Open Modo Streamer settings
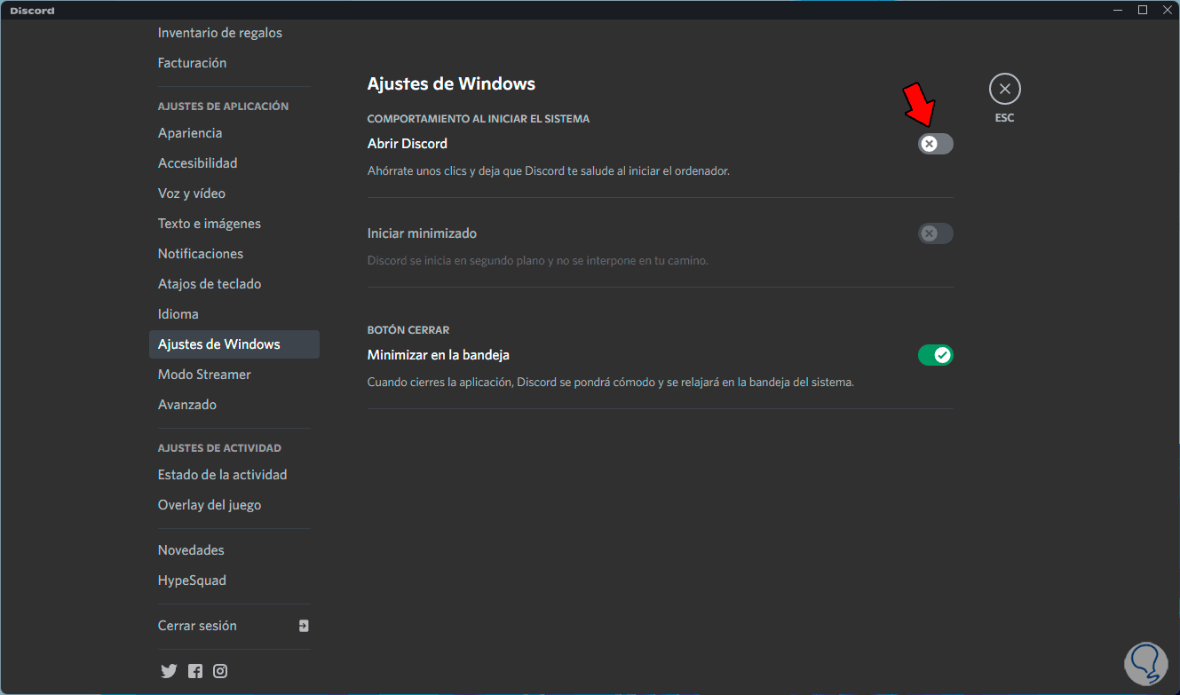The width and height of the screenshot is (1180, 695). 234,375
